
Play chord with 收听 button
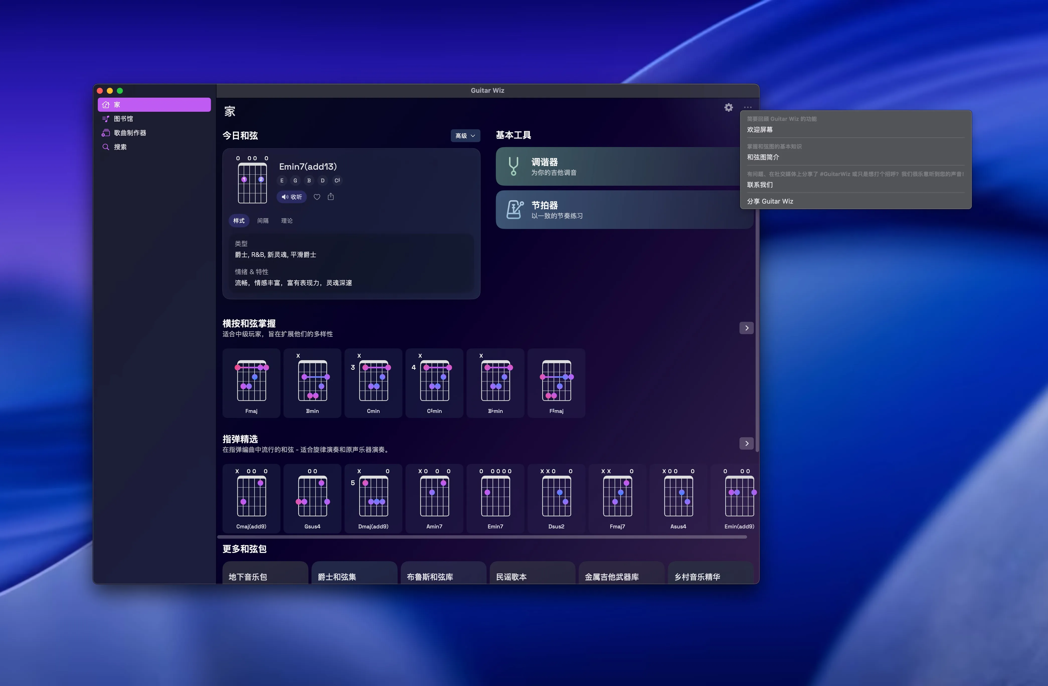[x=292, y=197]
